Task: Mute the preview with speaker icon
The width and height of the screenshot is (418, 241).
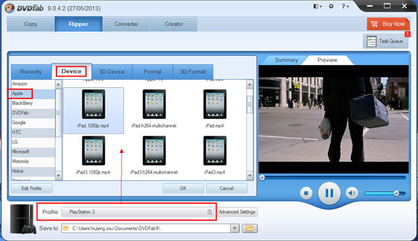Action: [352, 193]
